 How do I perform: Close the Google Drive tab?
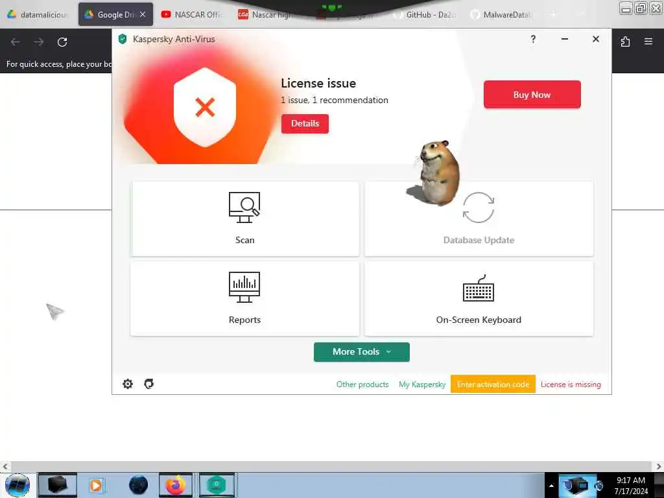[x=143, y=14]
